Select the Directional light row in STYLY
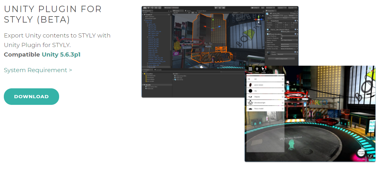Image resolution: width=383 pixels, height=170 pixels. [265, 103]
